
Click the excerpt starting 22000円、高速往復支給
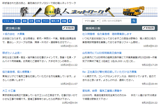click(119, 97)
